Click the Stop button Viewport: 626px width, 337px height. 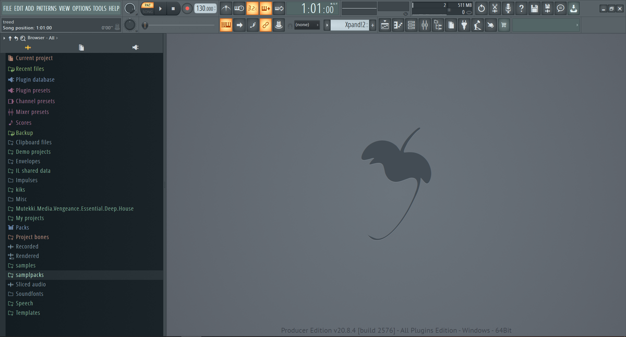coord(173,8)
